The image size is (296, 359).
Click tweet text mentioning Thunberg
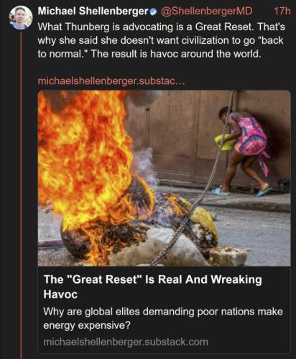(162, 40)
